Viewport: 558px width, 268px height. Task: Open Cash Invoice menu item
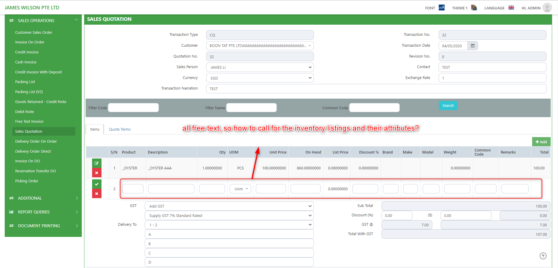point(26,62)
